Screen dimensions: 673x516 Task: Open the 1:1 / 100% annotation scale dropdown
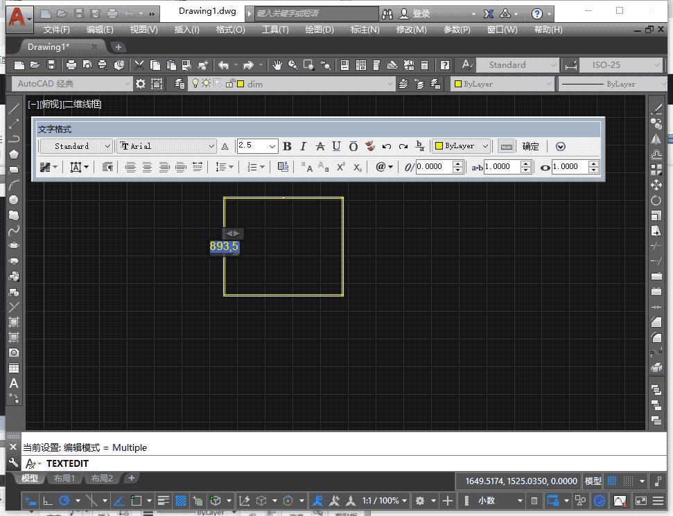[x=384, y=501]
